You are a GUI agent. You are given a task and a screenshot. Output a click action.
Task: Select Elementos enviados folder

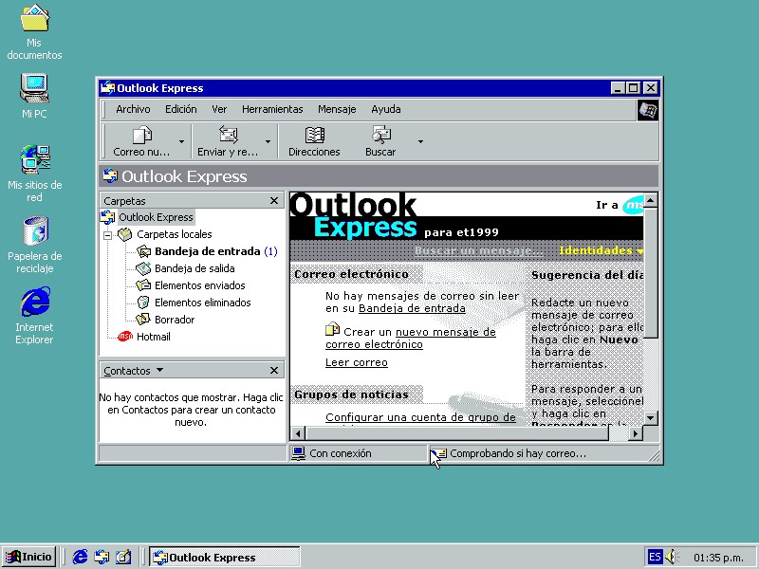[191, 285]
